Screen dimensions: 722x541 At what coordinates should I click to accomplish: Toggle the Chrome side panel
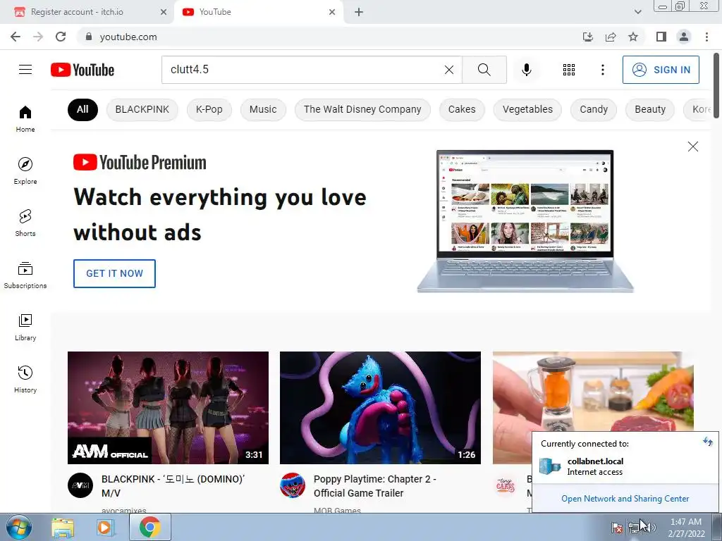tap(661, 37)
